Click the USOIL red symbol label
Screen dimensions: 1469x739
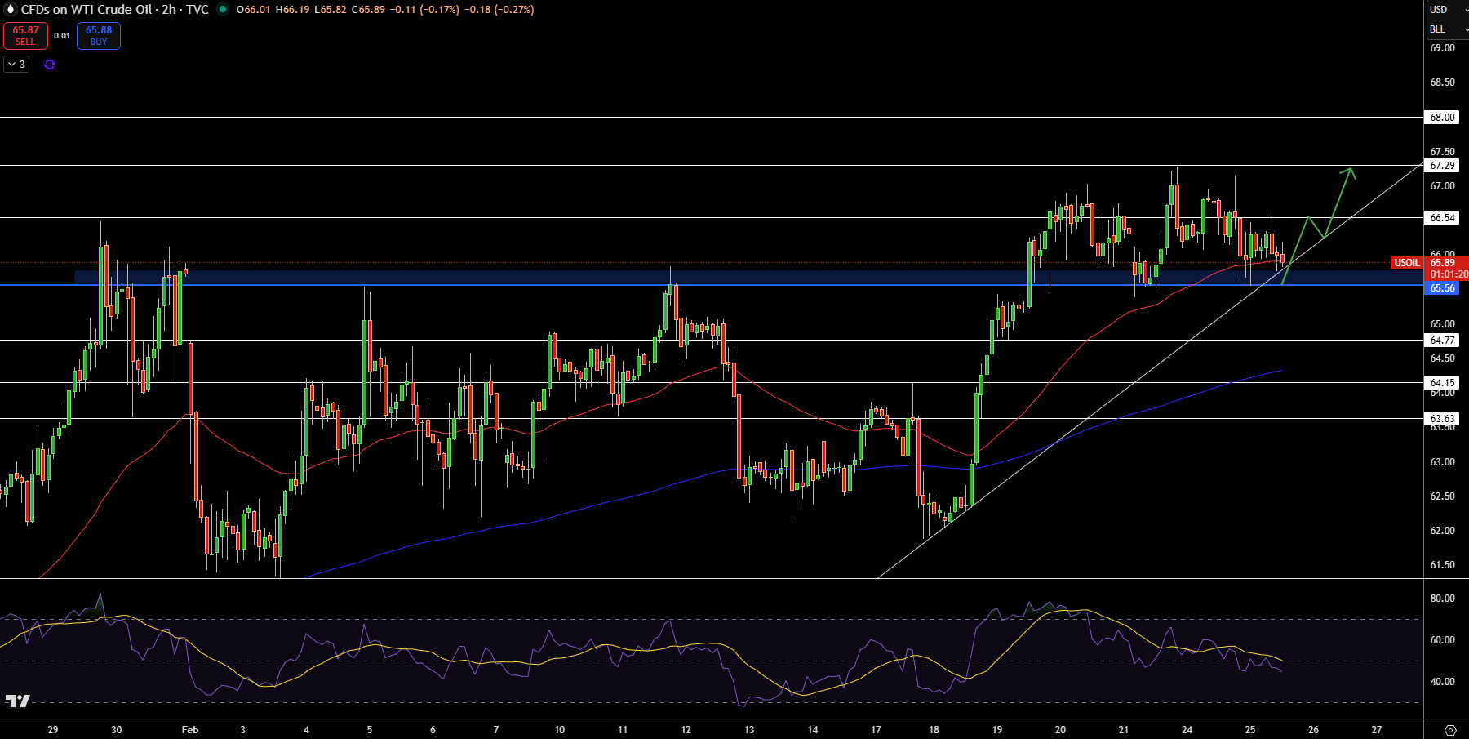pos(1406,263)
